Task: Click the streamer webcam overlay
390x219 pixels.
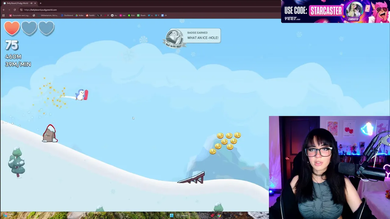Action: coord(329,167)
